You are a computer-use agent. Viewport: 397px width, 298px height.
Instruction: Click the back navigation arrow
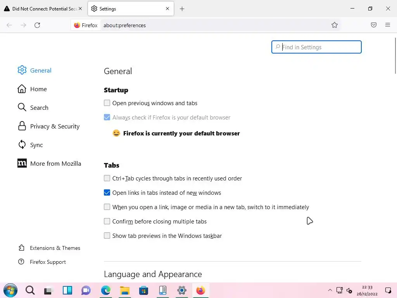click(9, 25)
